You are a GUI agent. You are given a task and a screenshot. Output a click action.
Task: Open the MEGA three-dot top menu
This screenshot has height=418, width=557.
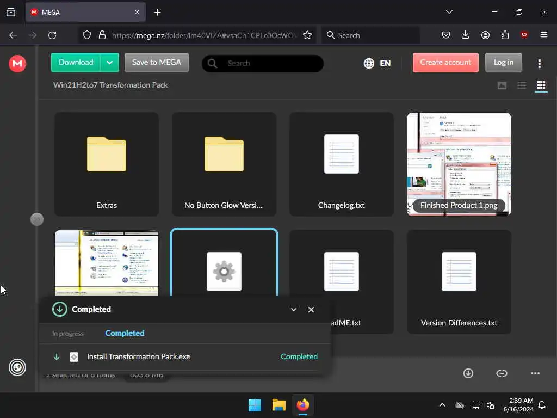tap(539, 64)
